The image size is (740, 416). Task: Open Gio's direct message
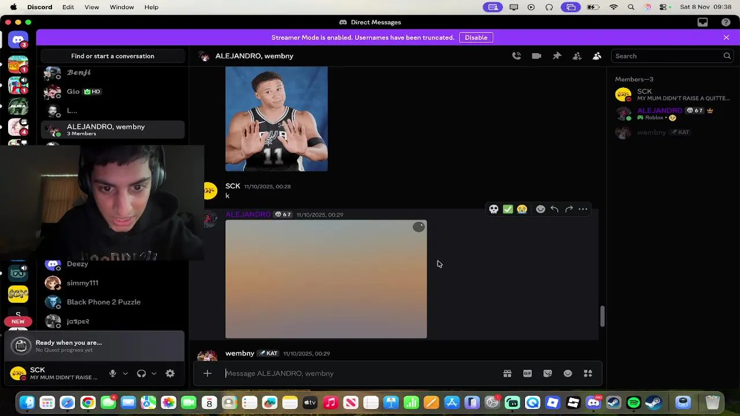point(113,91)
